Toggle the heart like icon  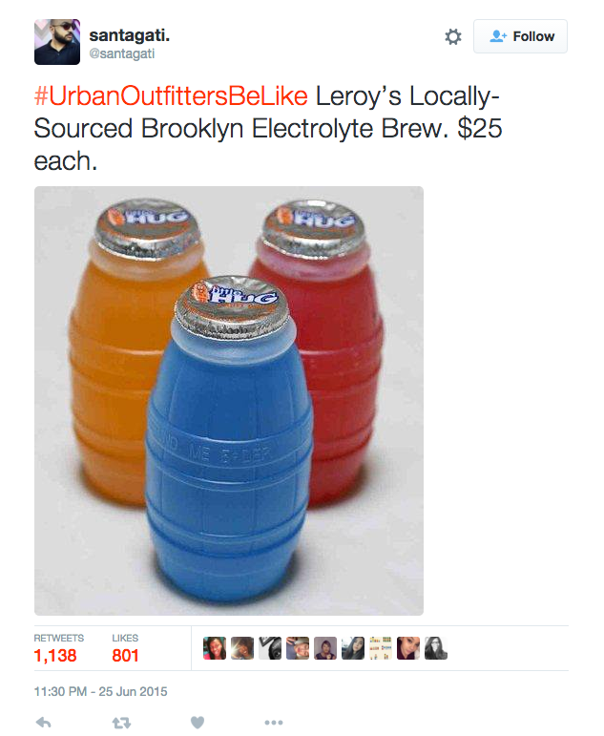(198, 723)
